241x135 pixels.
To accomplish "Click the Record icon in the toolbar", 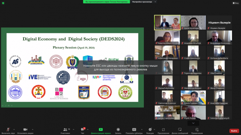I will (x=118, y=129).
